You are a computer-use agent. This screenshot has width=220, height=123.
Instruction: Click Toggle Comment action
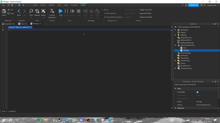tap(145, 10)
